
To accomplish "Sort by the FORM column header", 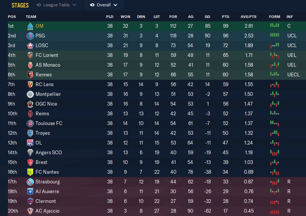I will (274, 17).
